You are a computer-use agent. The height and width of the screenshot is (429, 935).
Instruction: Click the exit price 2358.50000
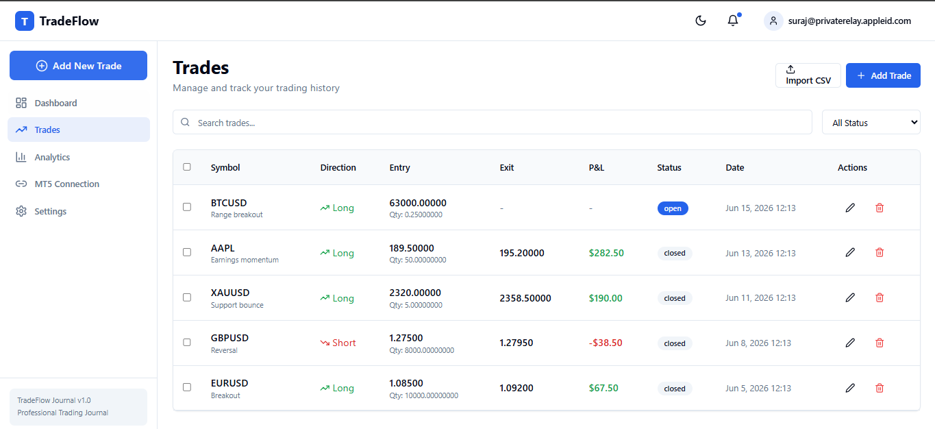525,298
